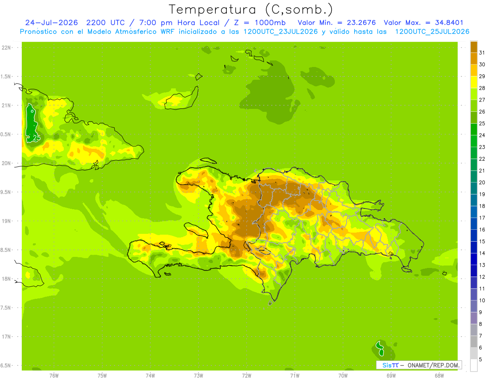Click the yellow swatch between 28 and 29
493x381 pixels.
(474, 82)
